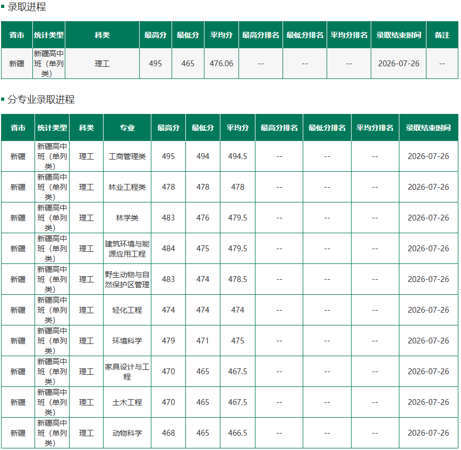Viewport: 461px width, 450px height.
Task: Select the 478.5 average score cell
Action: click(x=237, y=279)
